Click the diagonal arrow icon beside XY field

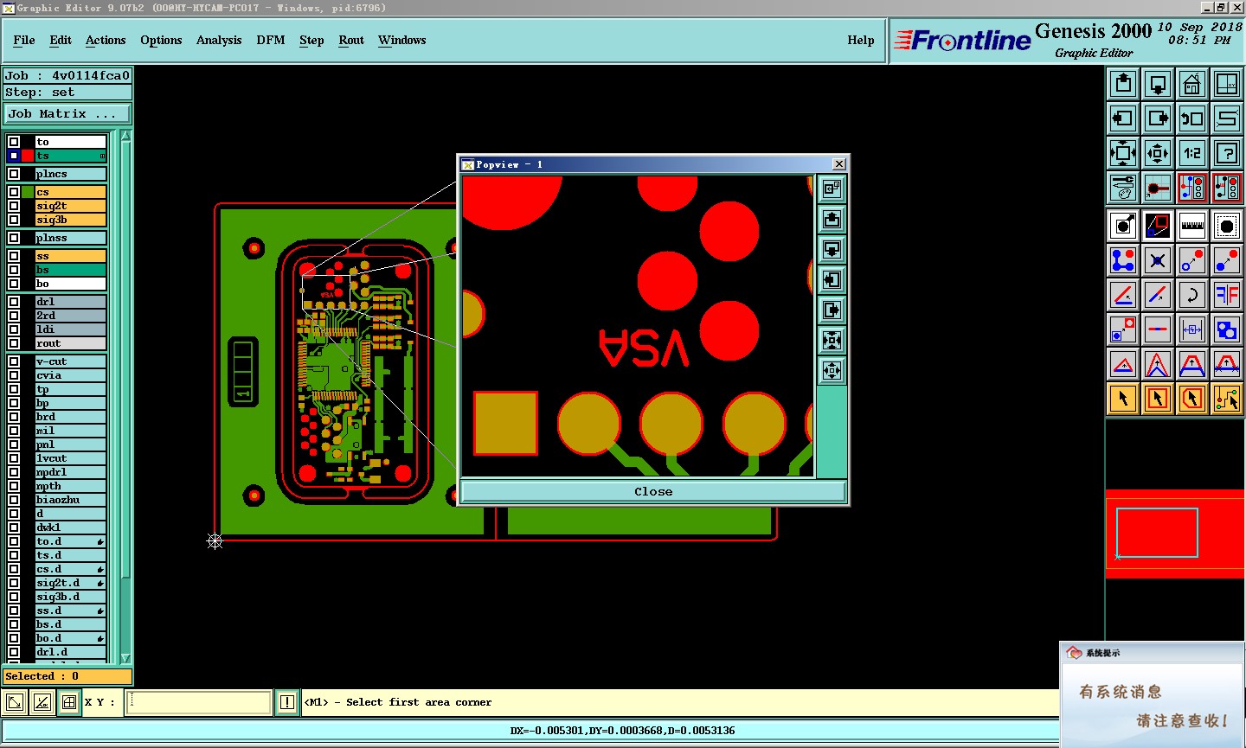(x=15, y=702)
